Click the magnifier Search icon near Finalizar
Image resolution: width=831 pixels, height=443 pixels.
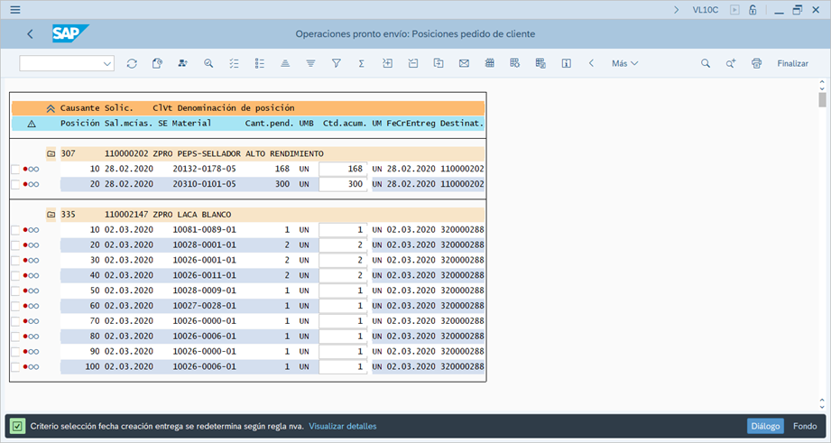706,63
